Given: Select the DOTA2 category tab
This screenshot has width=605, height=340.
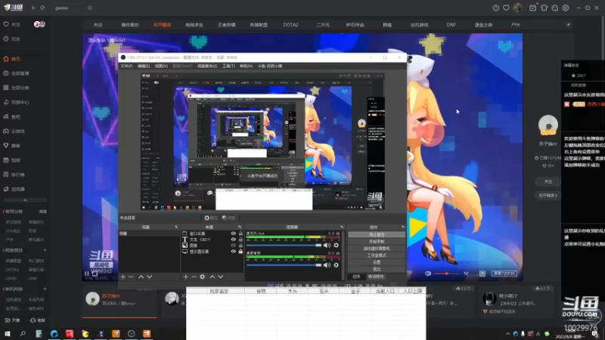Looking at the screenshot, I should click(x=290, y=25).
